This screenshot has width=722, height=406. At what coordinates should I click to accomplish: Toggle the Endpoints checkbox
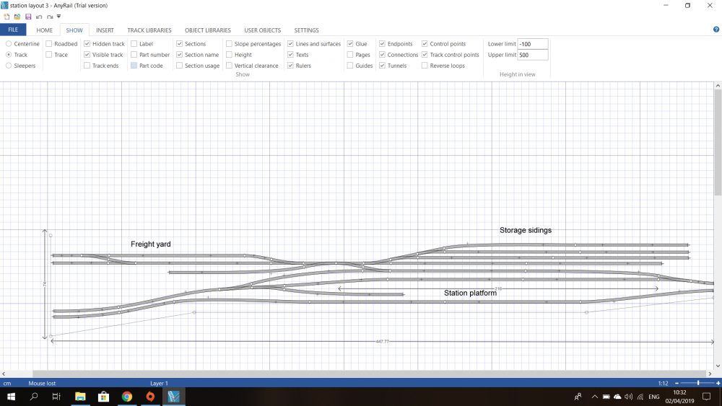(382, 44)
